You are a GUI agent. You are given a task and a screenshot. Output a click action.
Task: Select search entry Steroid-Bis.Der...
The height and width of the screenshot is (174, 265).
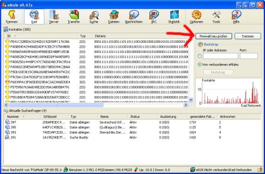point(132,132)
